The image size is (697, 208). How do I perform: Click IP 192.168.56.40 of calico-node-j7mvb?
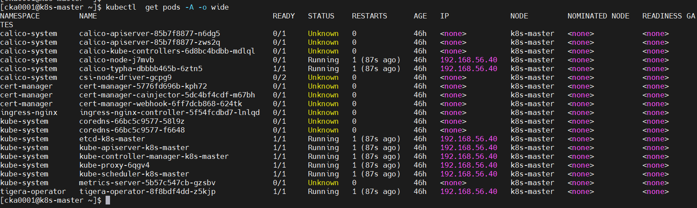tap(469, 60)
